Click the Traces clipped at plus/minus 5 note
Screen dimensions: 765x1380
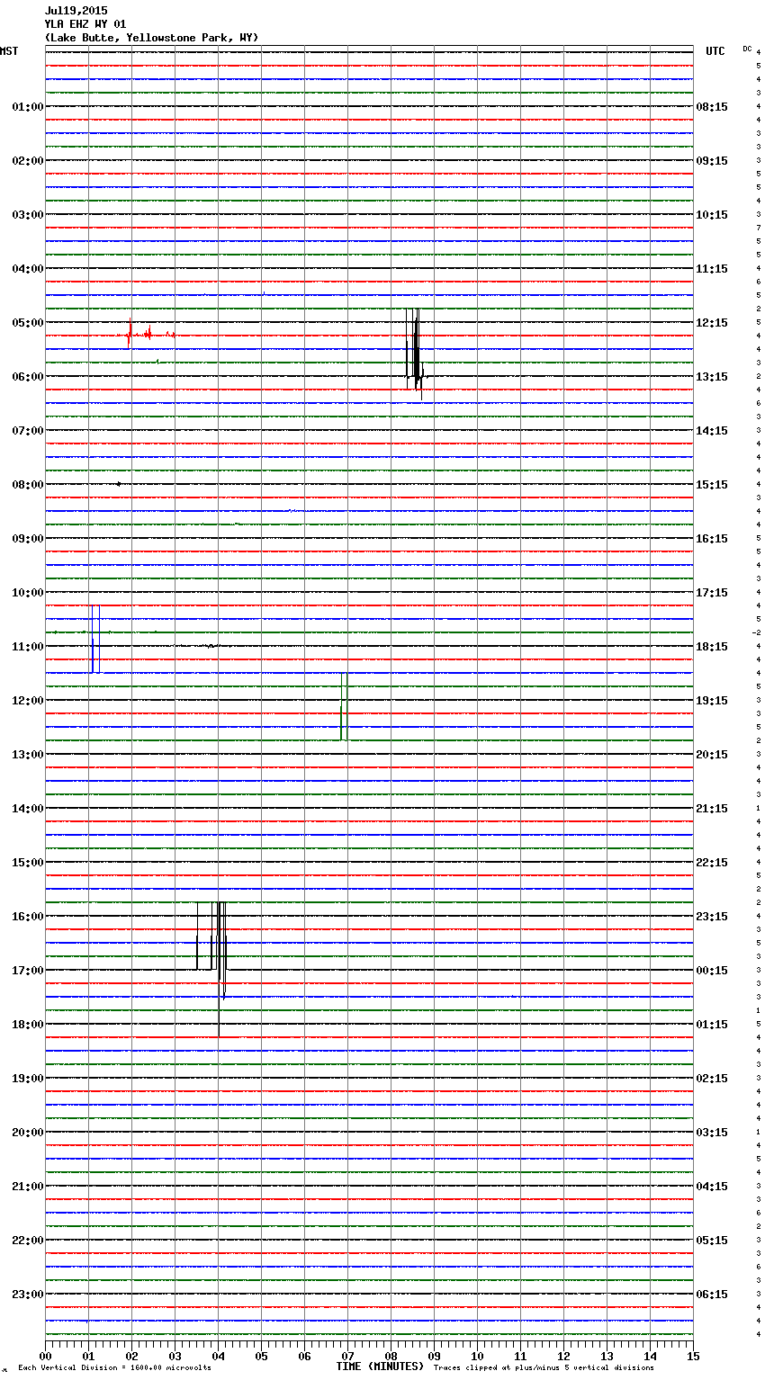coord(544,1367)
